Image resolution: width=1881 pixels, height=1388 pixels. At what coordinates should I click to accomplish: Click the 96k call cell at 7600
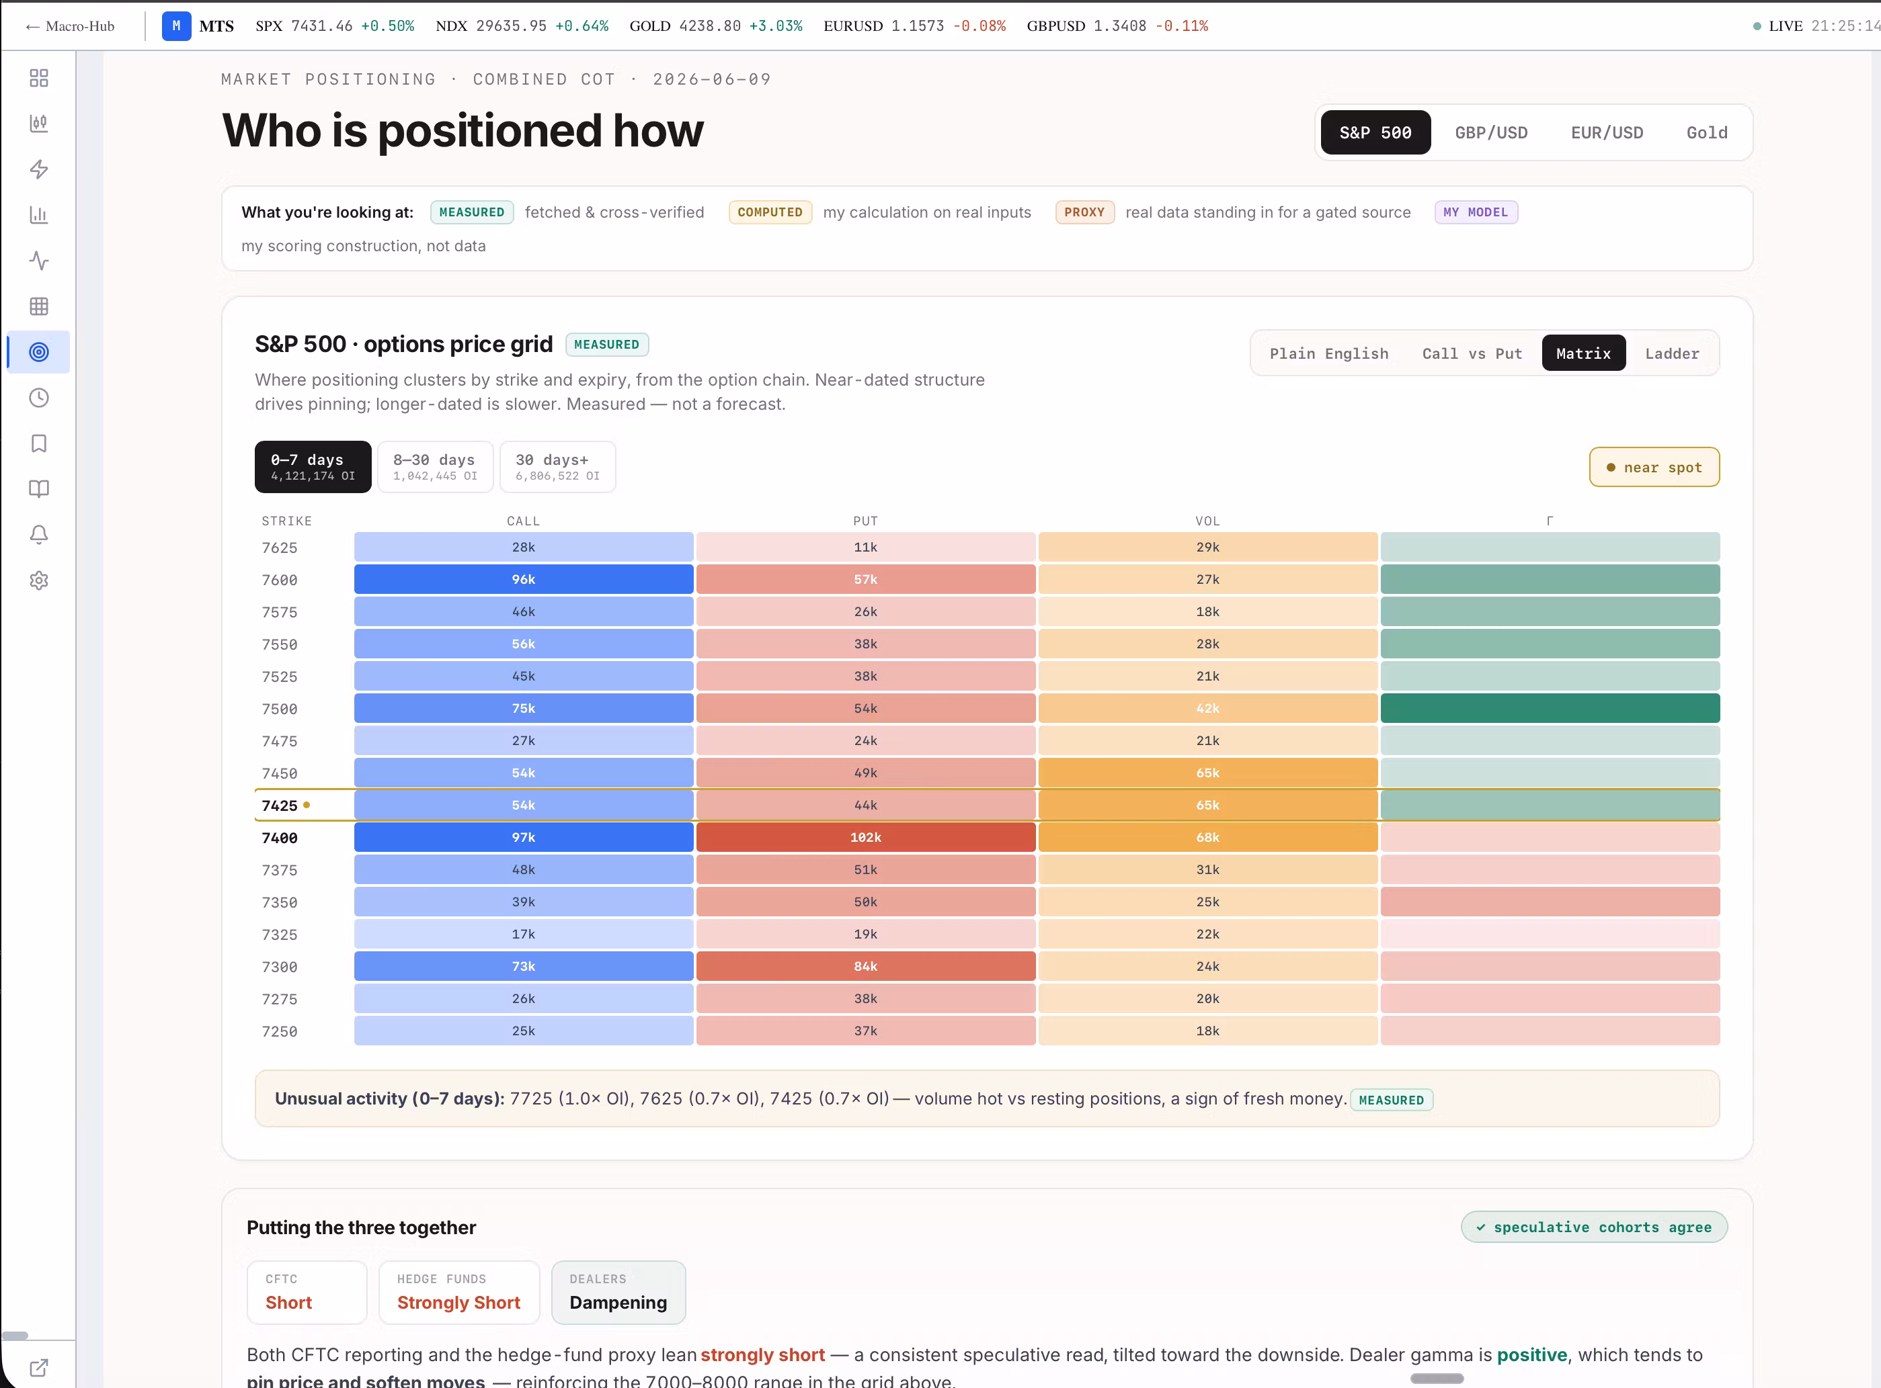tap(523, 580)
